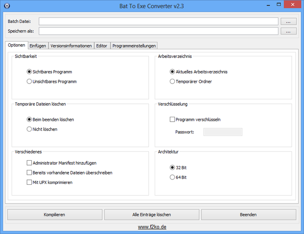Check Bereits vorhandene Dateien überschreiben
The width and height of the screenshot is (304, 234).
coord(69,173)
